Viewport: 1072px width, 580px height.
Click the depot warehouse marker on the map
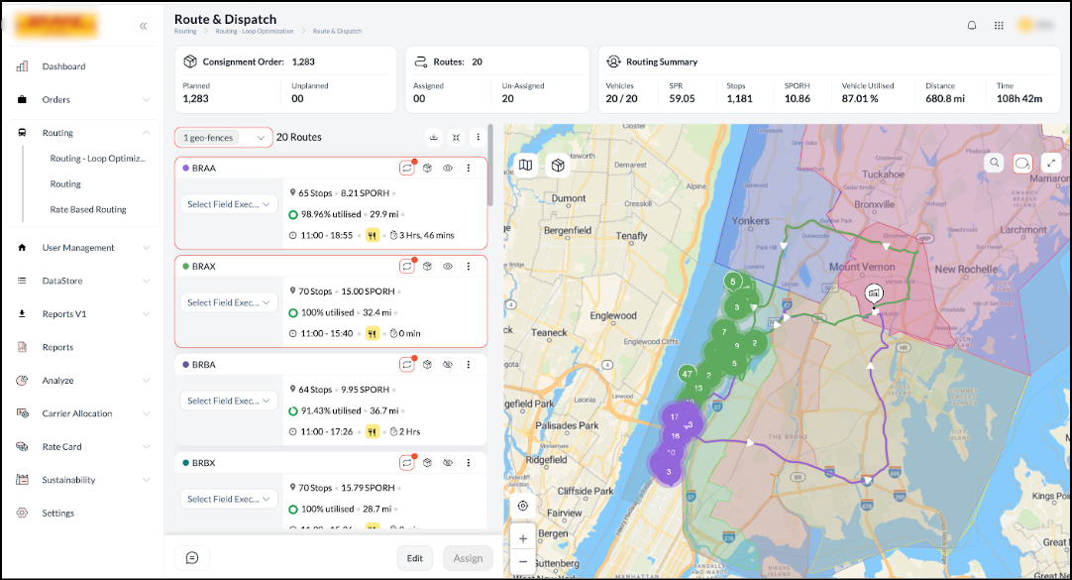(873, 293)
